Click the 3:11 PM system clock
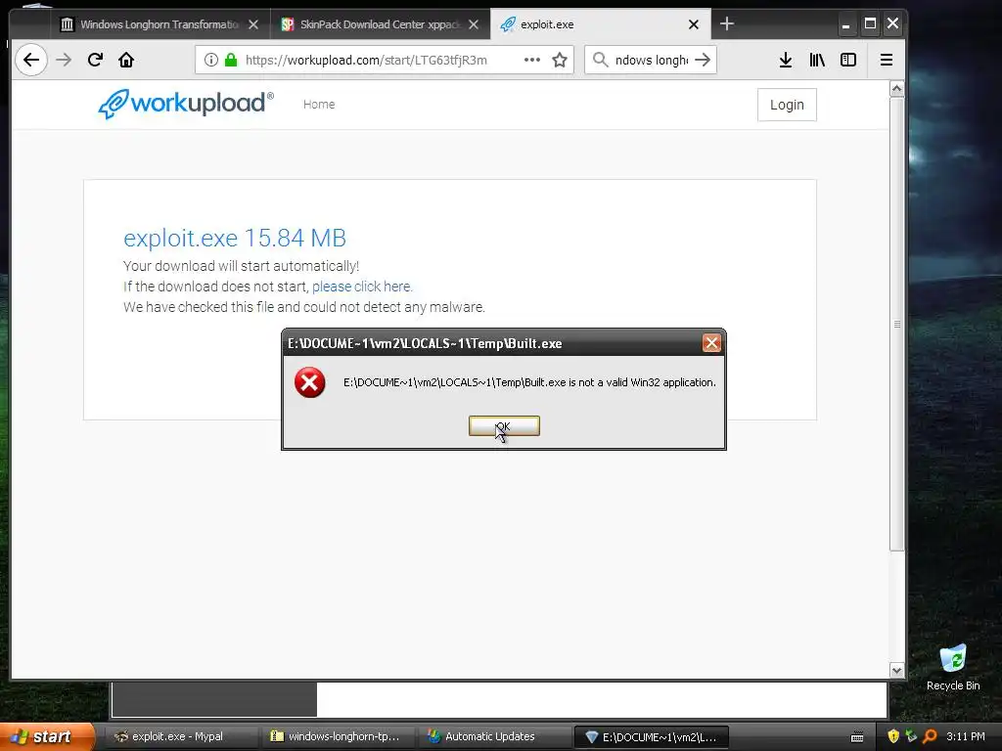Screen dimensions: 1002x751 click(966, 736)
